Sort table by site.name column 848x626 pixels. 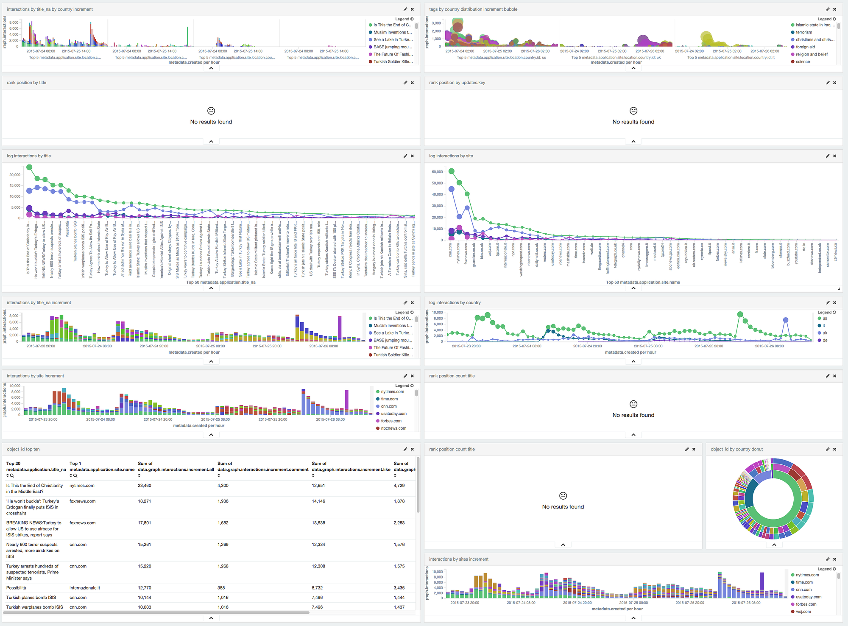point(71,475)
